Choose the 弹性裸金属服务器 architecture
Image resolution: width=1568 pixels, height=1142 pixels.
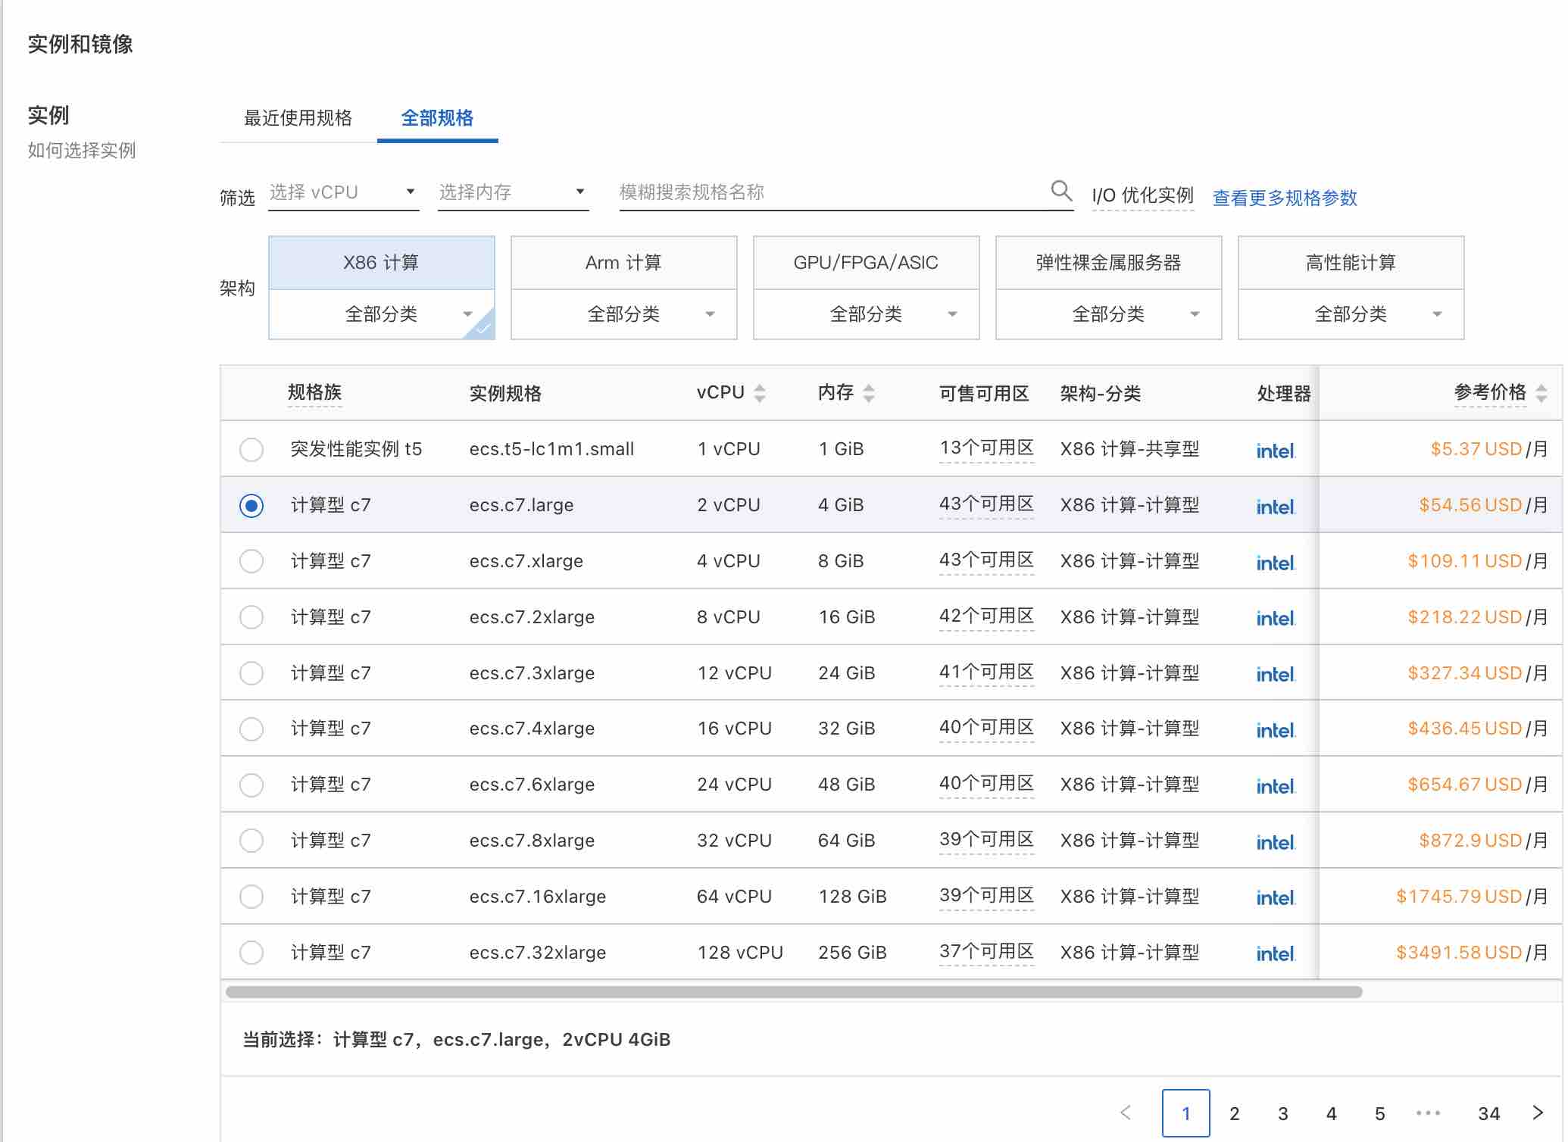[1109, 263]
